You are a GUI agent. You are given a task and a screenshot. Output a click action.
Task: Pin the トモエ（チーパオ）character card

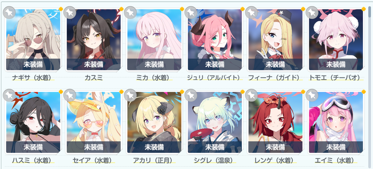pos(312,13)
